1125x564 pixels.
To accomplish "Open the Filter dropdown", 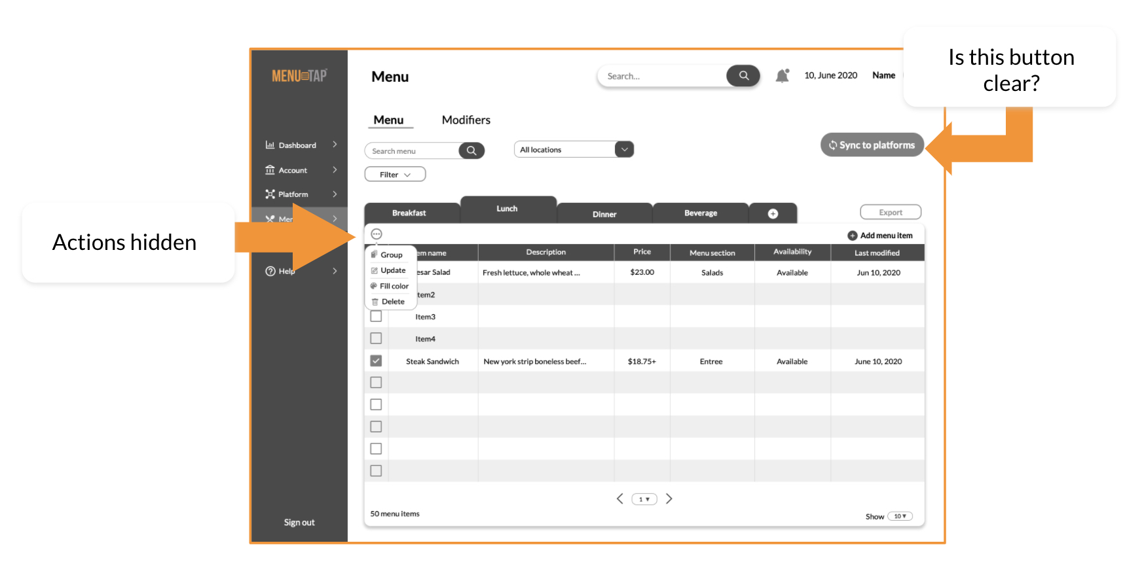I will (395, 174).
